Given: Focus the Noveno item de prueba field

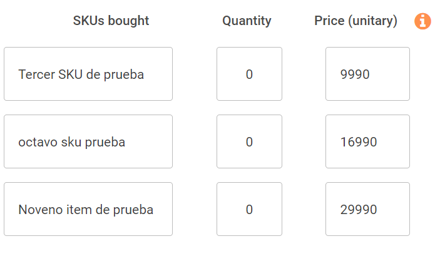Looking at the screenshot, I should coord(88,209).
